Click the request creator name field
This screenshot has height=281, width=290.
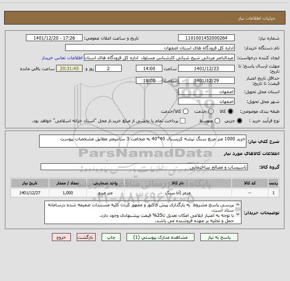pos(159,58)
